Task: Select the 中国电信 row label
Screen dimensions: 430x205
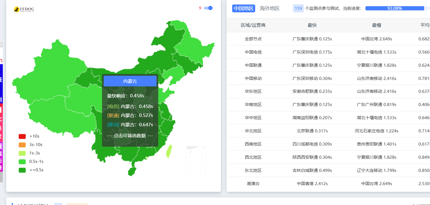Action: tap(253, 52)
